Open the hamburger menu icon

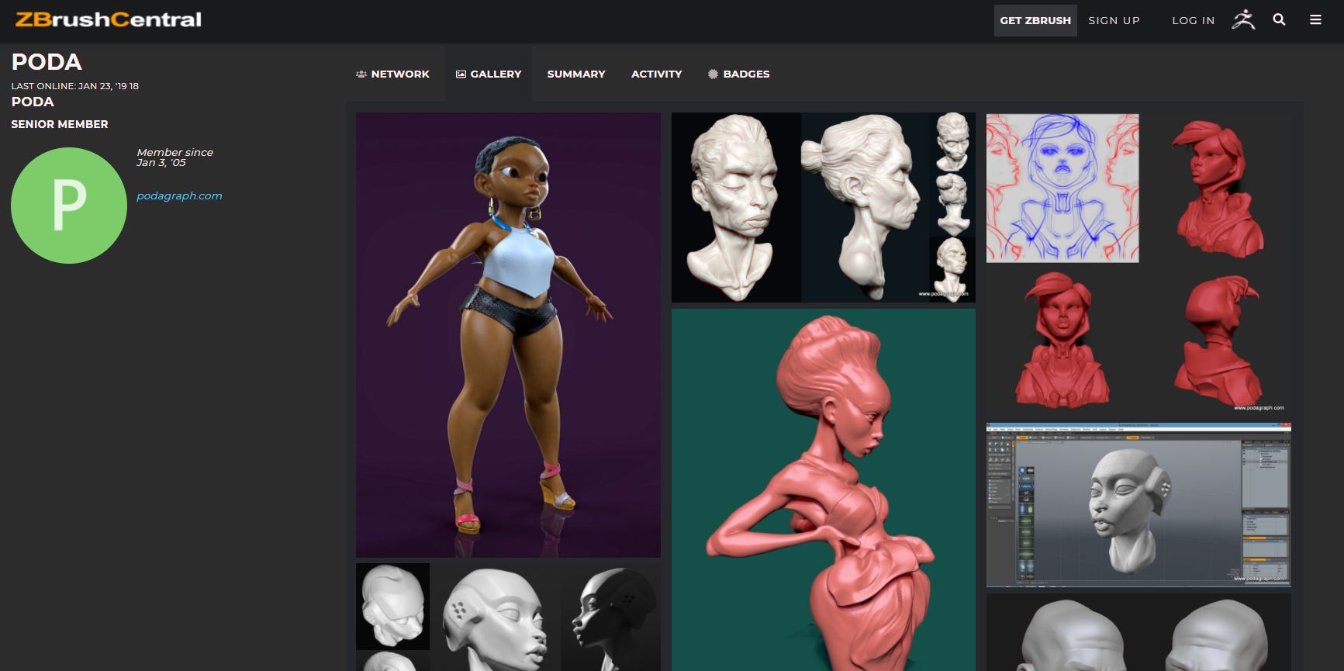pyautogui.click(x=1315, y=20)
